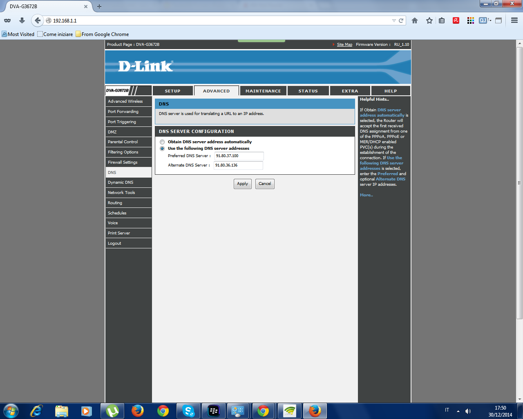Open the Firefox hamburger menu

[514, 20]
